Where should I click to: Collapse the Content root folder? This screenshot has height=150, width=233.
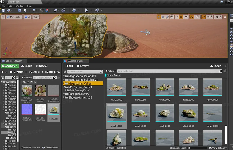[2, 81]
